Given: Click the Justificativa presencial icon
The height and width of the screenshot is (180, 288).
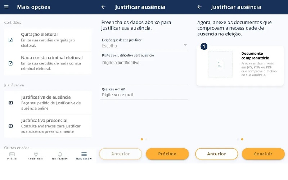Looking at the screenshot, I should click(11, 126).
